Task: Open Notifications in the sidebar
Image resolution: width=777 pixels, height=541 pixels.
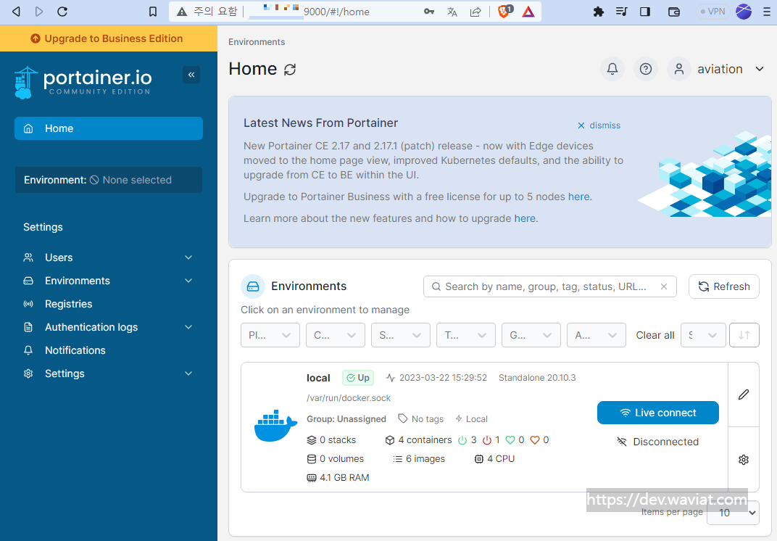Action: coord(75,350)
